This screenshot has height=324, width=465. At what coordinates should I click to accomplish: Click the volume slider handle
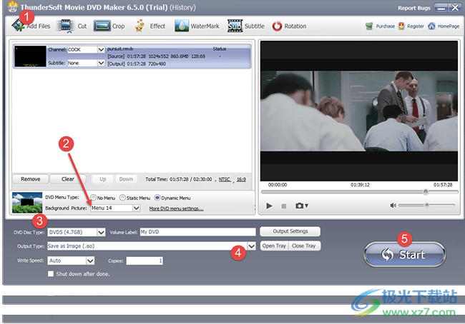tap(427, 205)
